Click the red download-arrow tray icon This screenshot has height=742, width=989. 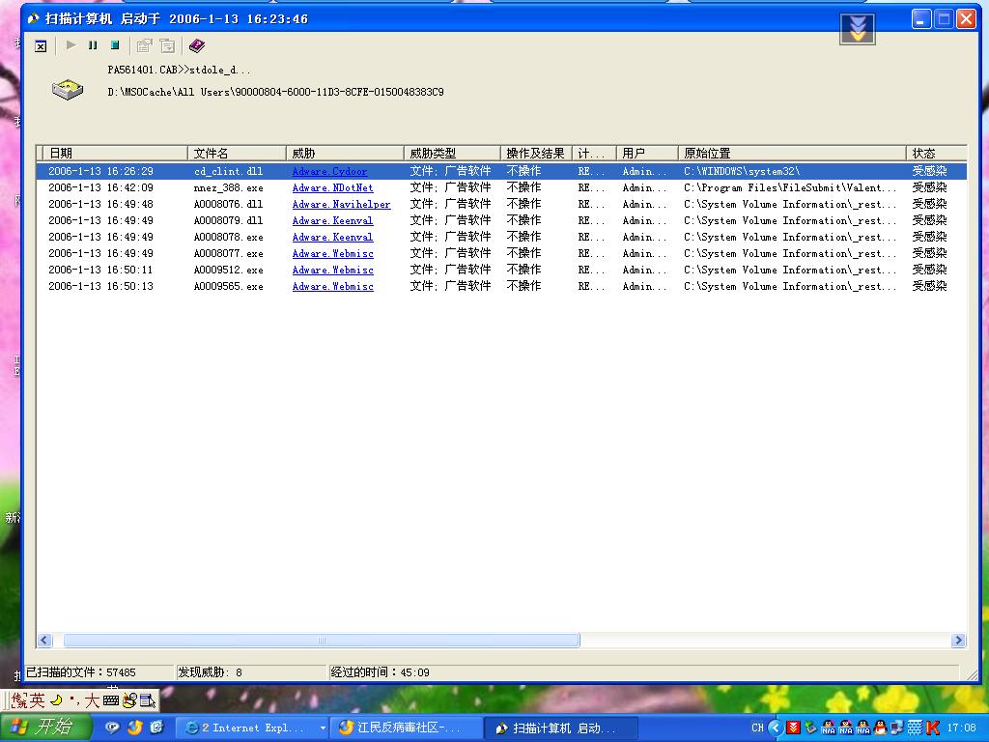[793, 728]
